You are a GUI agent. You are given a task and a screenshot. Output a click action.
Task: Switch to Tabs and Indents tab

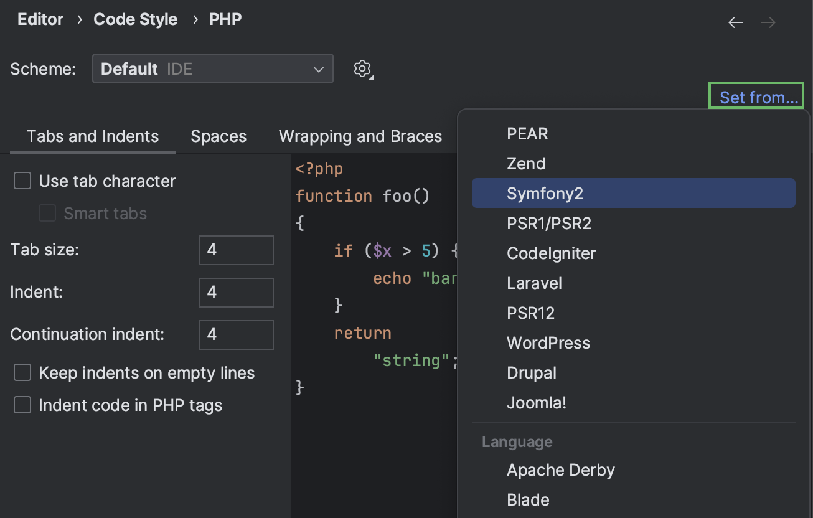pyautogui.click(x=93, y=136)
